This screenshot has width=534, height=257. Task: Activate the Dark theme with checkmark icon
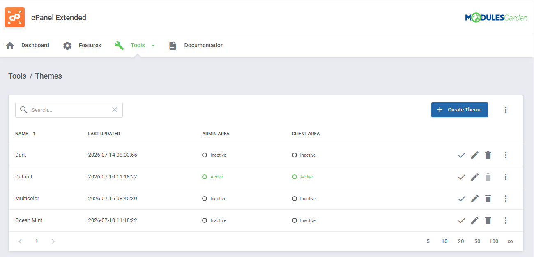coord(462,155)
